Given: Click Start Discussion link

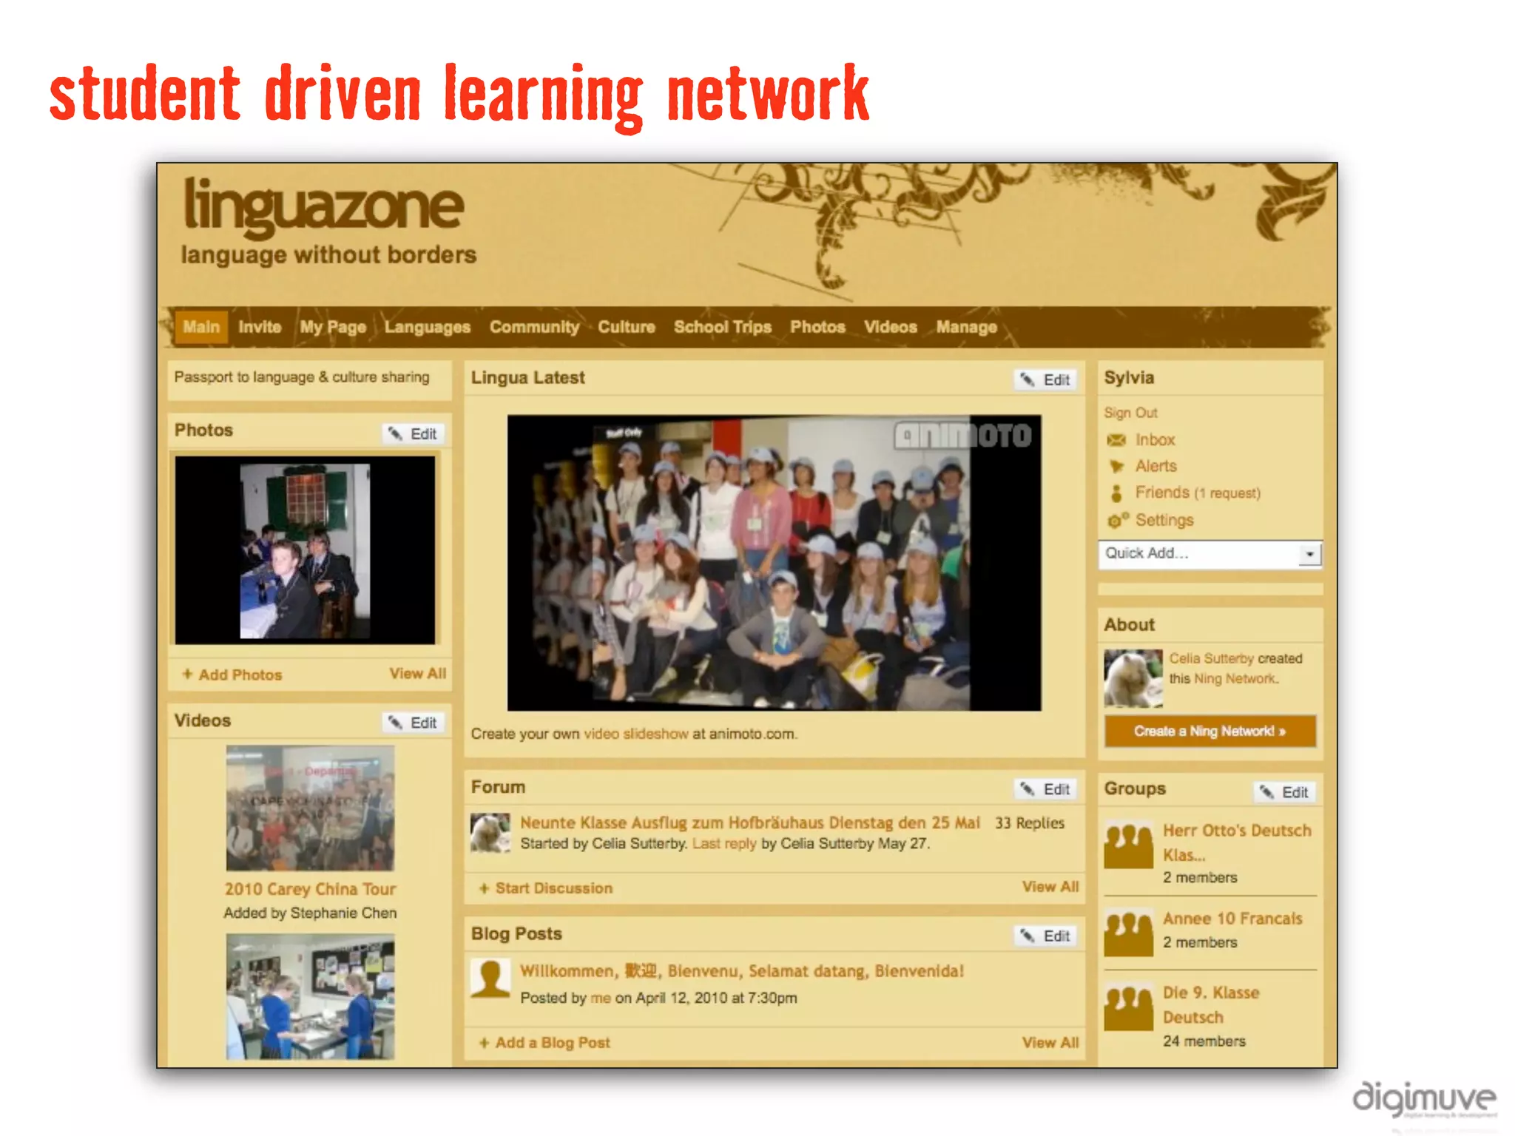Looking at the screenshot, I should coord(553,887).
